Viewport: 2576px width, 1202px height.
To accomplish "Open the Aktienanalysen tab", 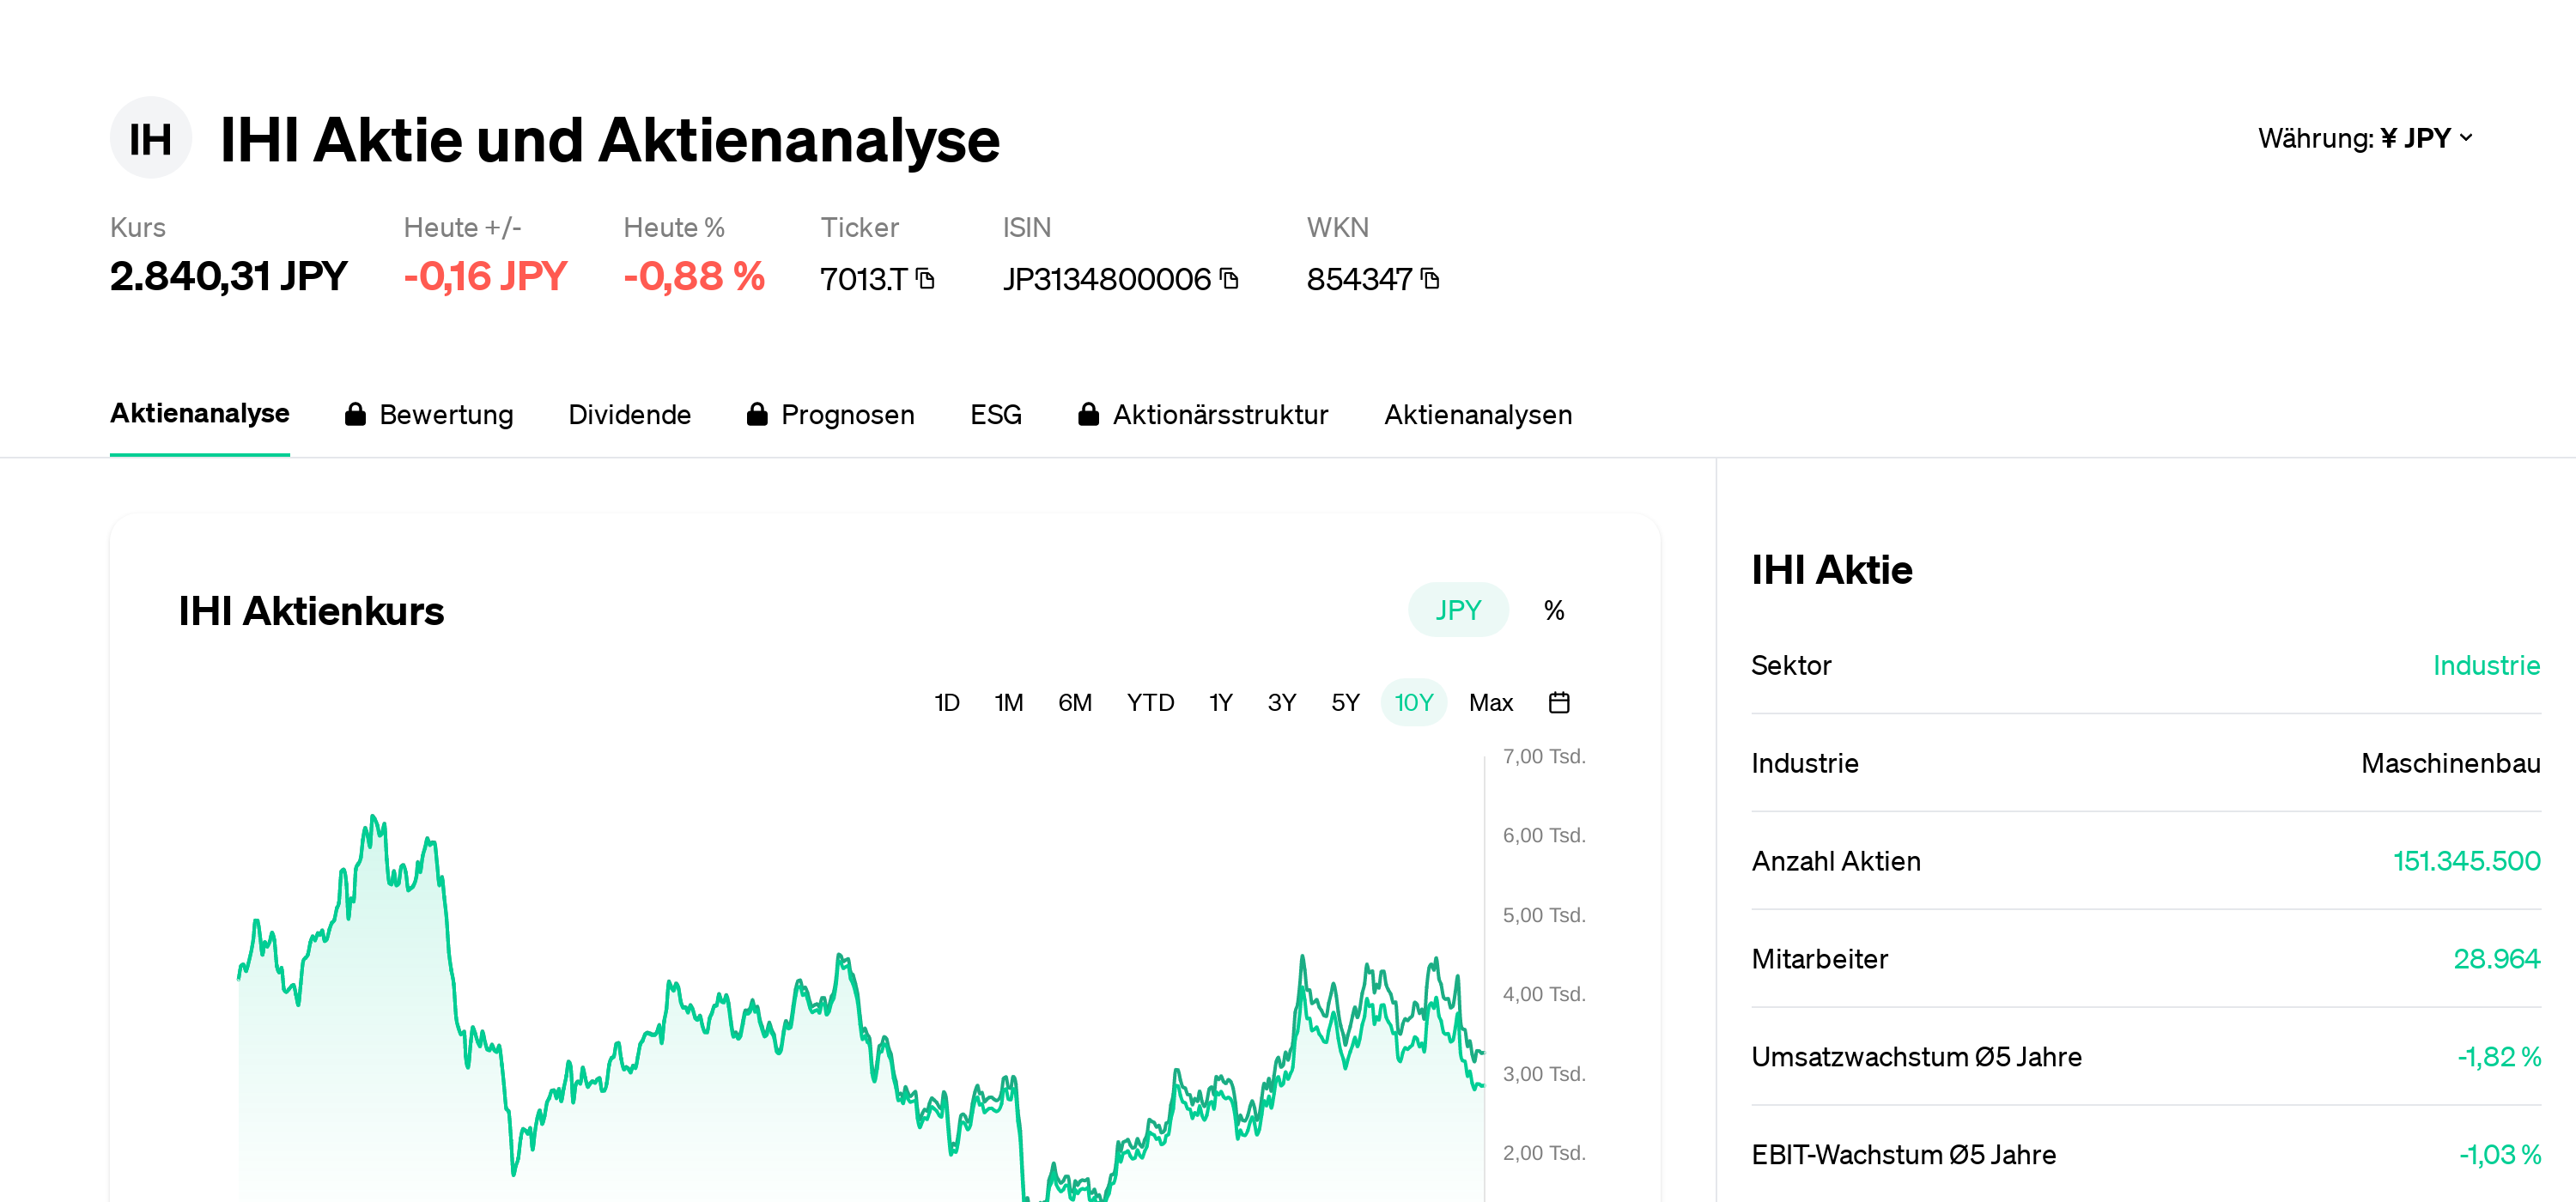I will pos(1477,415).
